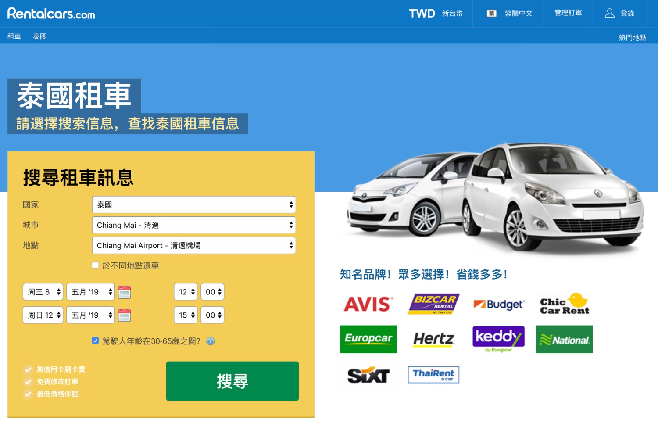Screen dimensions: 658x423
Task: Switch language via 繁體中文
Action: [519, 14]
